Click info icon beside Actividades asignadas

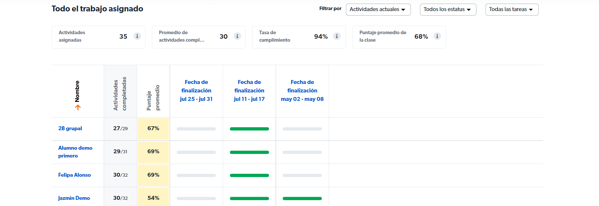137,36
